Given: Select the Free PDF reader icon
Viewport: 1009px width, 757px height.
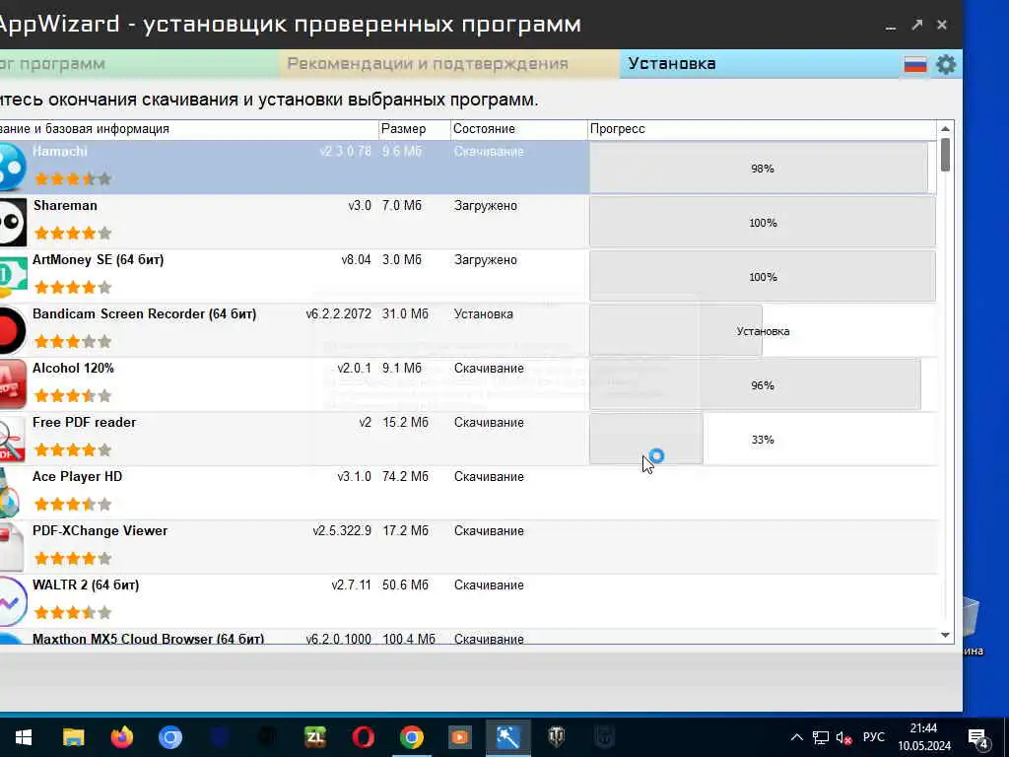Looking at the screenshot, I should coord(13,439).
